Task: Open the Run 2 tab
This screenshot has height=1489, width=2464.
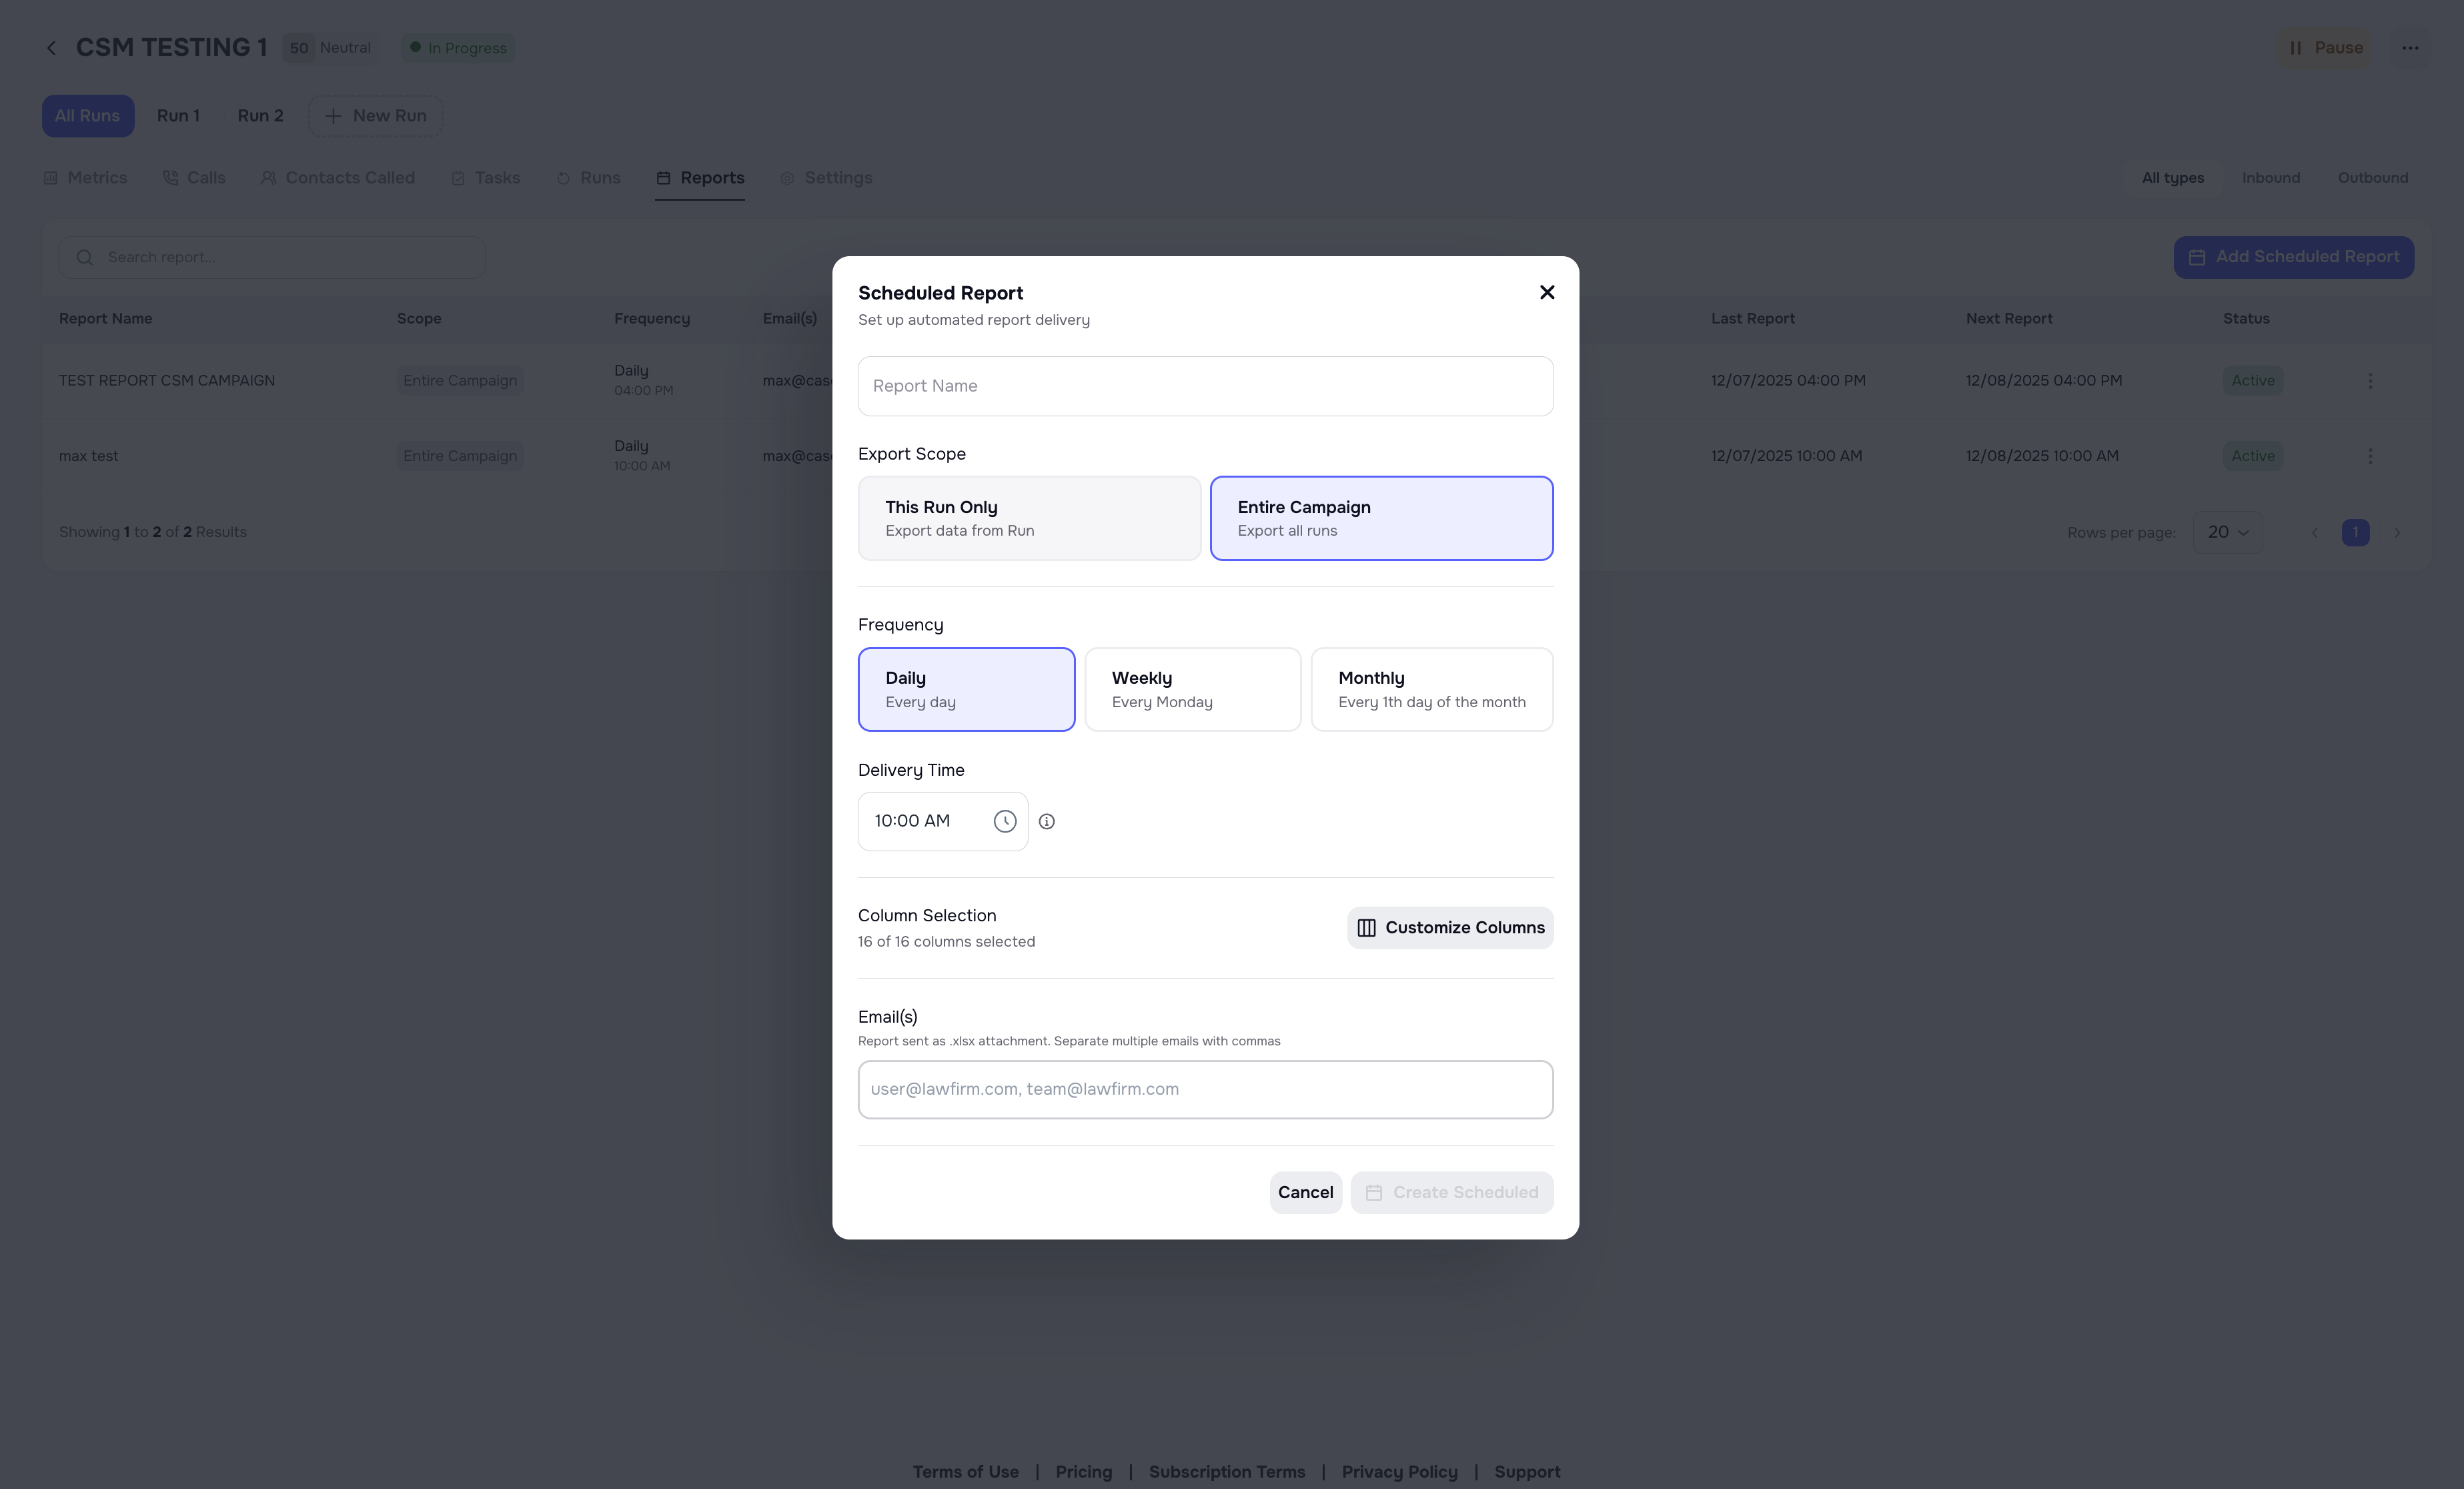Action: pos(259,115)
